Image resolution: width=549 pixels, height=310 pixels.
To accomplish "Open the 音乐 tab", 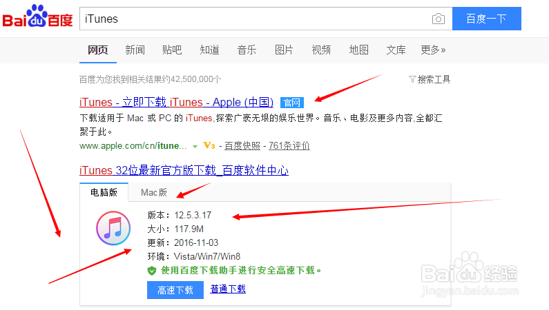I will pyautogui.click(x=247, y=50).
